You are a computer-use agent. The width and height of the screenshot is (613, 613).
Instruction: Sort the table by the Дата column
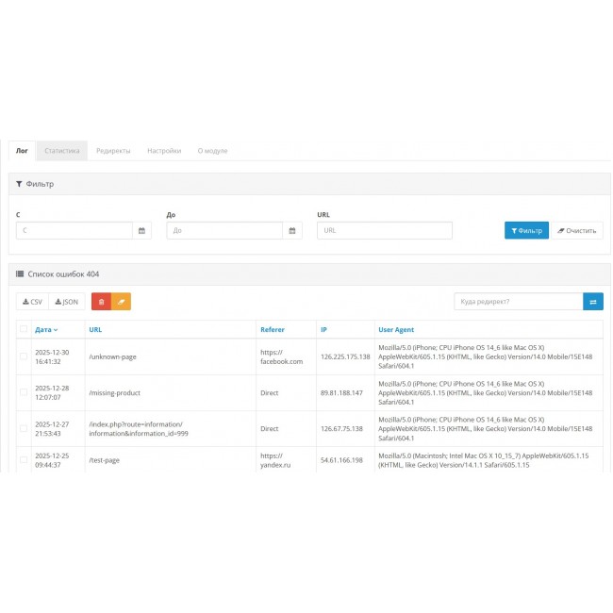[45, 330]
